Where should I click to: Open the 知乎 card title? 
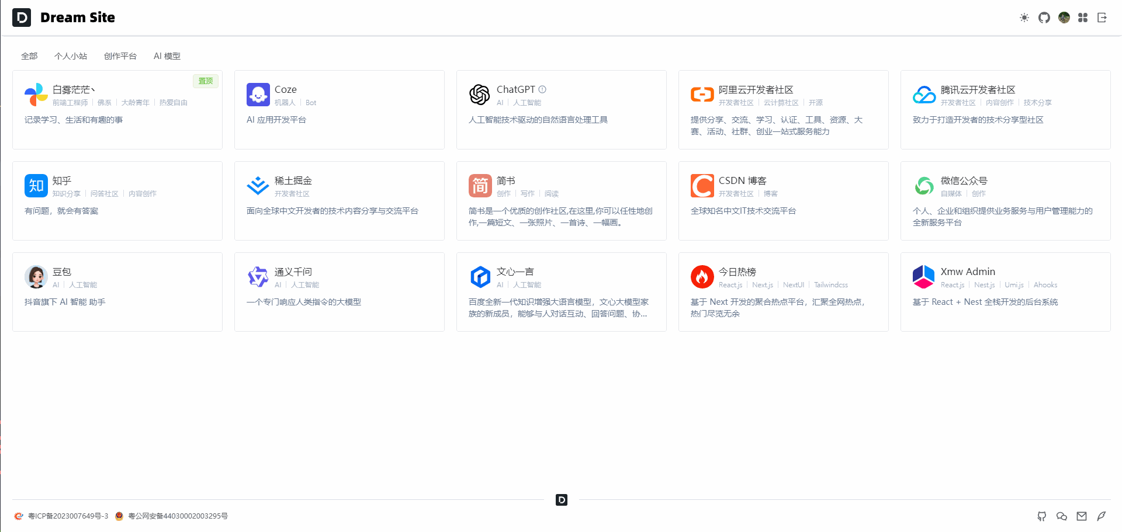coord(62,180)
